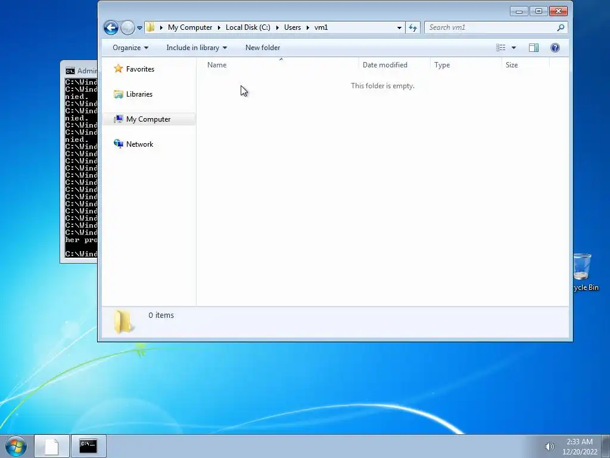Click the search magnifier icon
Image resolution: width=610 pixels, height=458 pixels.
[561, 27]
